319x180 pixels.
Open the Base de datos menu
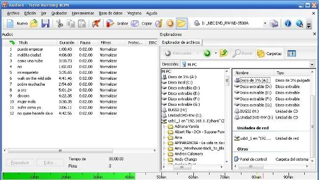(x=110, y=13)
